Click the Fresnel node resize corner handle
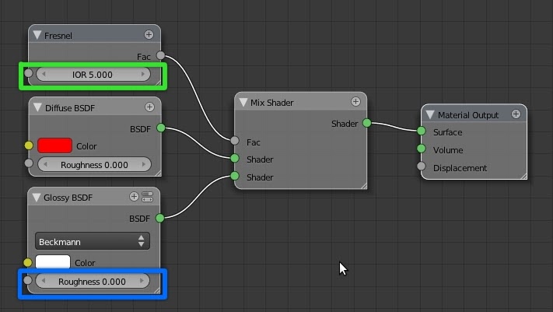This screenshot has width=553, height=312. click(x=158, y=82)
